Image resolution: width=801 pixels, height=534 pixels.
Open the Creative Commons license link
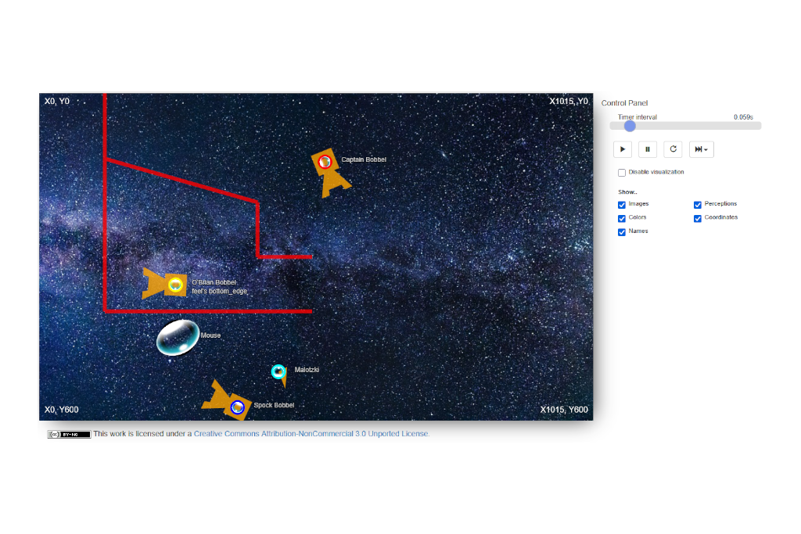coord(311,434)
